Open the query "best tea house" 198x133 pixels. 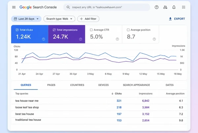click(x=25, y=114)
